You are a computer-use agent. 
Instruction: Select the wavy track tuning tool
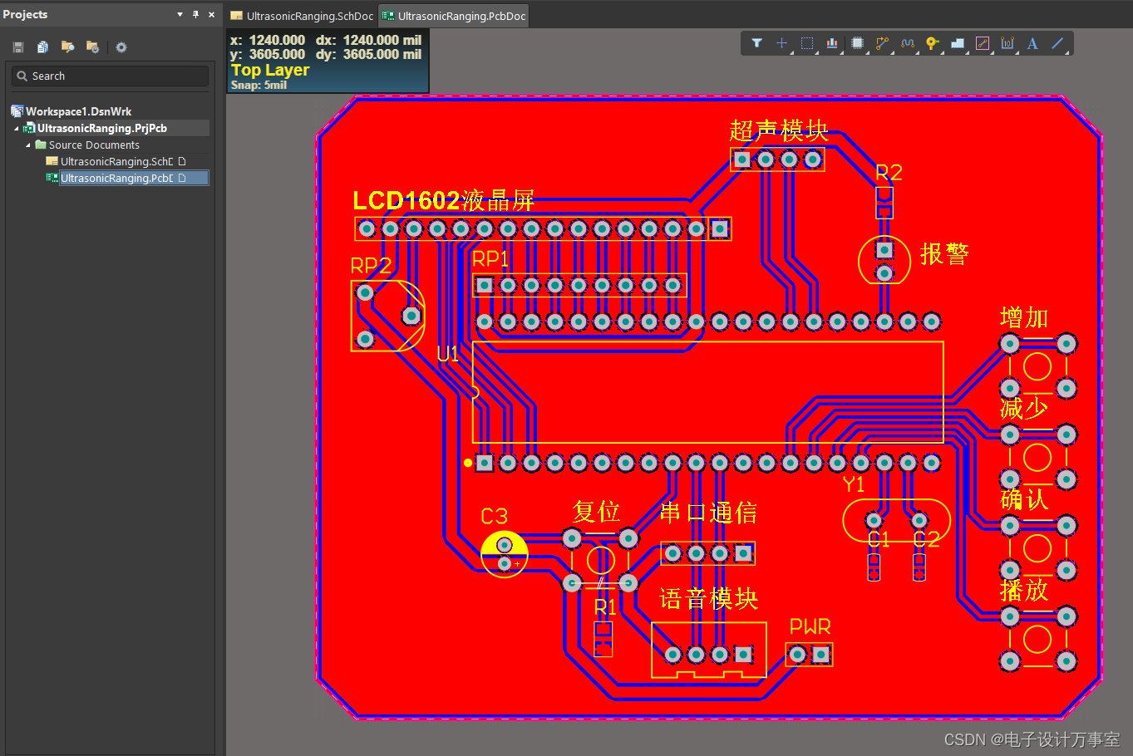[907, 43]
